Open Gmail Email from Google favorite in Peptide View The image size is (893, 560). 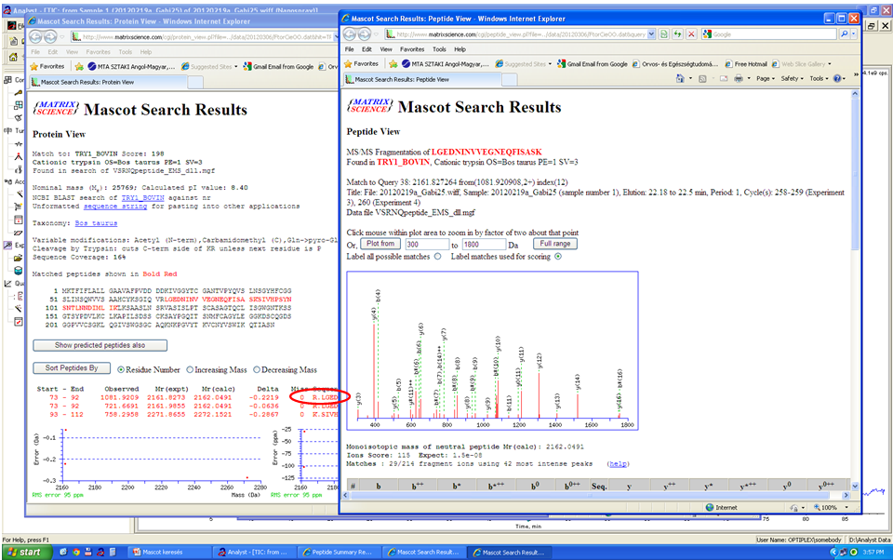click(593, 64)
